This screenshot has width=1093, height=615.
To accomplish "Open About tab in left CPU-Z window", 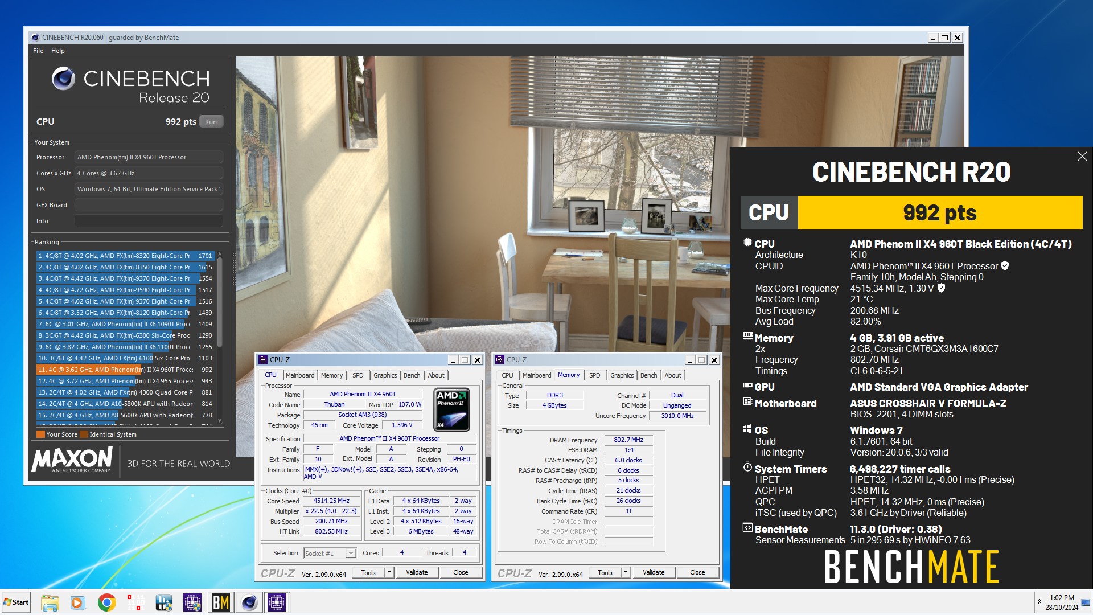I will click(436, 375).
